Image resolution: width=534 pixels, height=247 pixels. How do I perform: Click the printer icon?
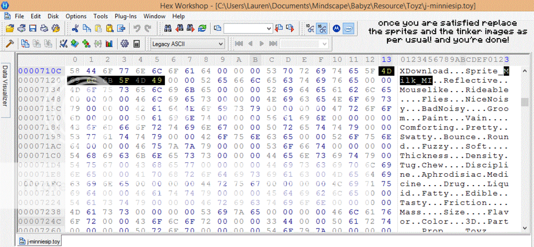tap(44, 29)
